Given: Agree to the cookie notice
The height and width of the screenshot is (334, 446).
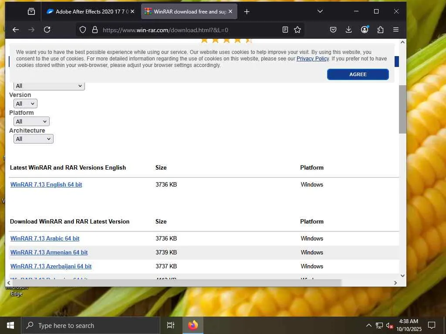Looking at the screenshot, I should [x=358, y=74].
